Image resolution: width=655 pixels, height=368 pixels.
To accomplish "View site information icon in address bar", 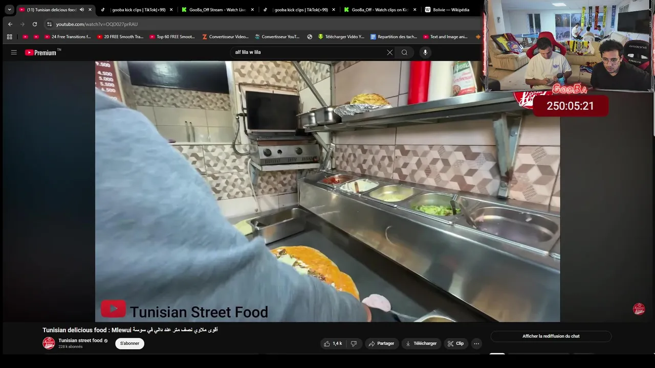I will 49,24.
